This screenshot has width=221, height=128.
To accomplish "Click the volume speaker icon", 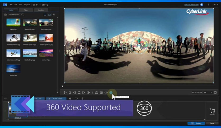I will pos(106,93).
